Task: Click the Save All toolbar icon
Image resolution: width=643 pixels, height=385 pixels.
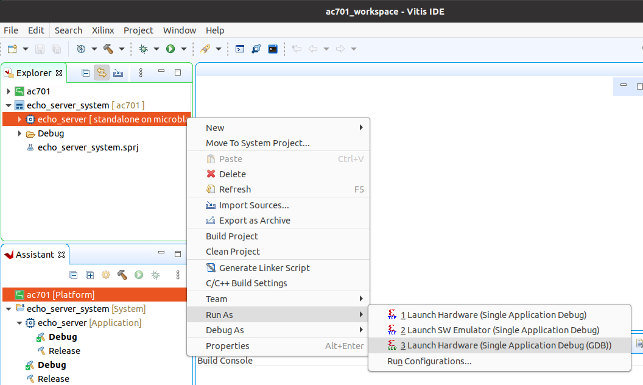Action: coord(56,49)
